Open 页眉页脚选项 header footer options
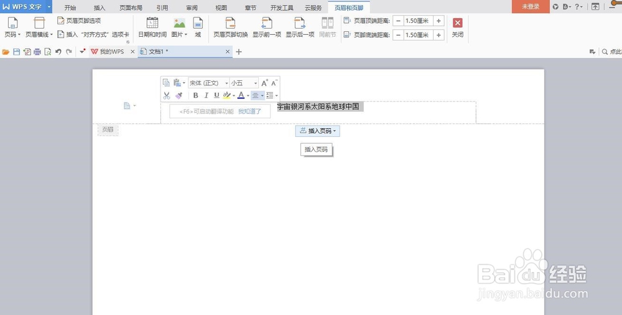This screenshot has width=622, height=315. point(79,21)
